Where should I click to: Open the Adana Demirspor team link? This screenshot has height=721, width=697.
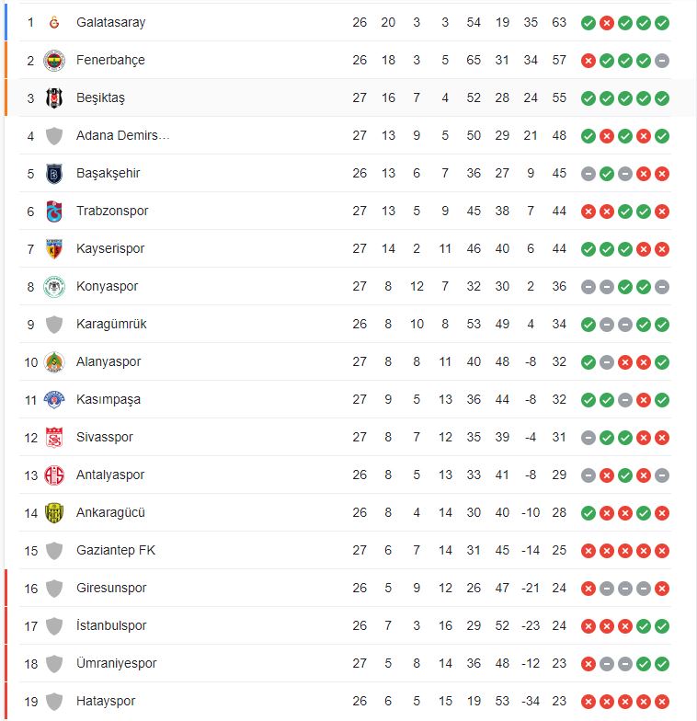pos(123,135)
